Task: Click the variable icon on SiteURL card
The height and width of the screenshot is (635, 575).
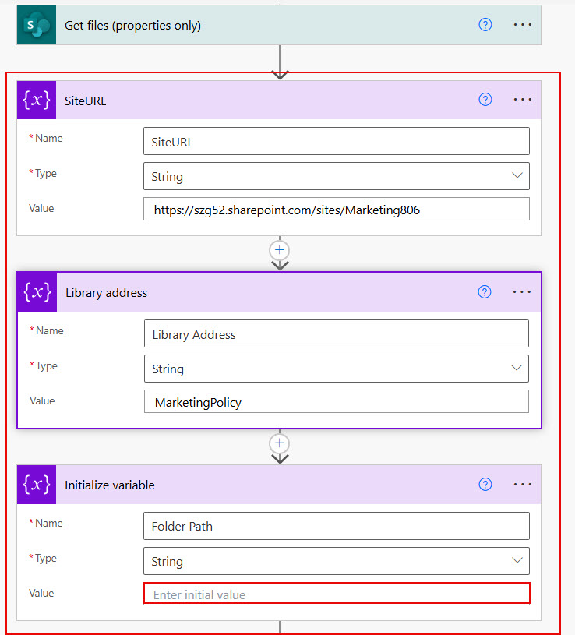Action: click(x=37, y=100)
